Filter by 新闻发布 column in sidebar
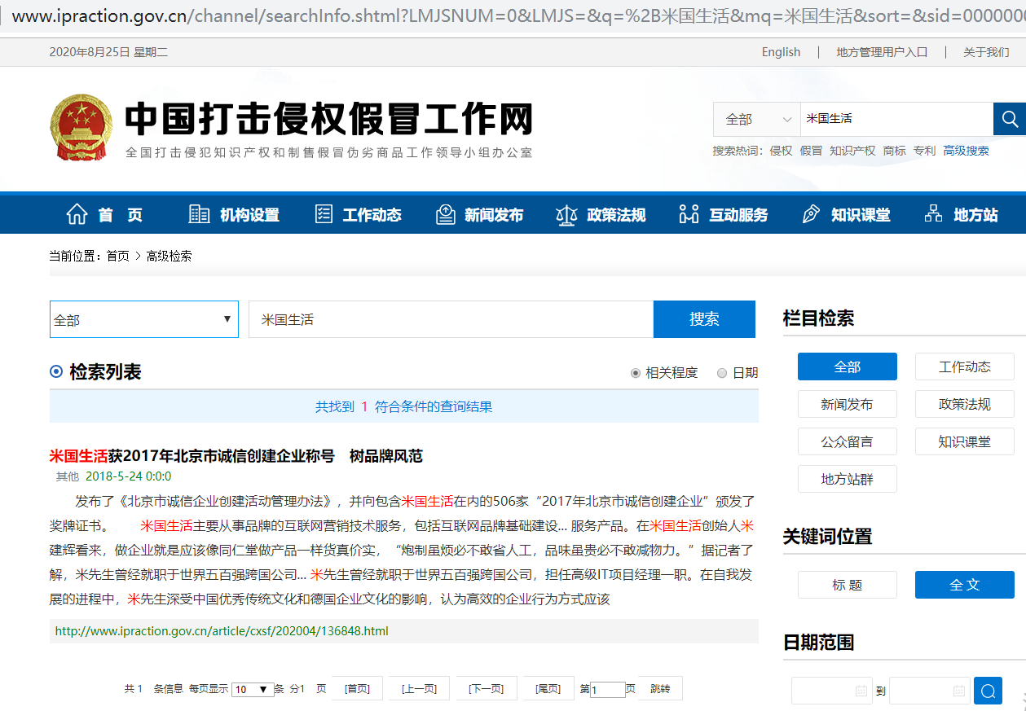1026x711 pixels. coord(848,404)
